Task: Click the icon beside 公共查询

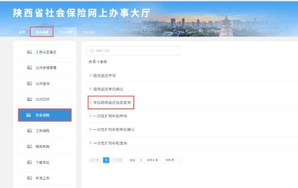Action: pyautogui.click(x=29, y=84)
